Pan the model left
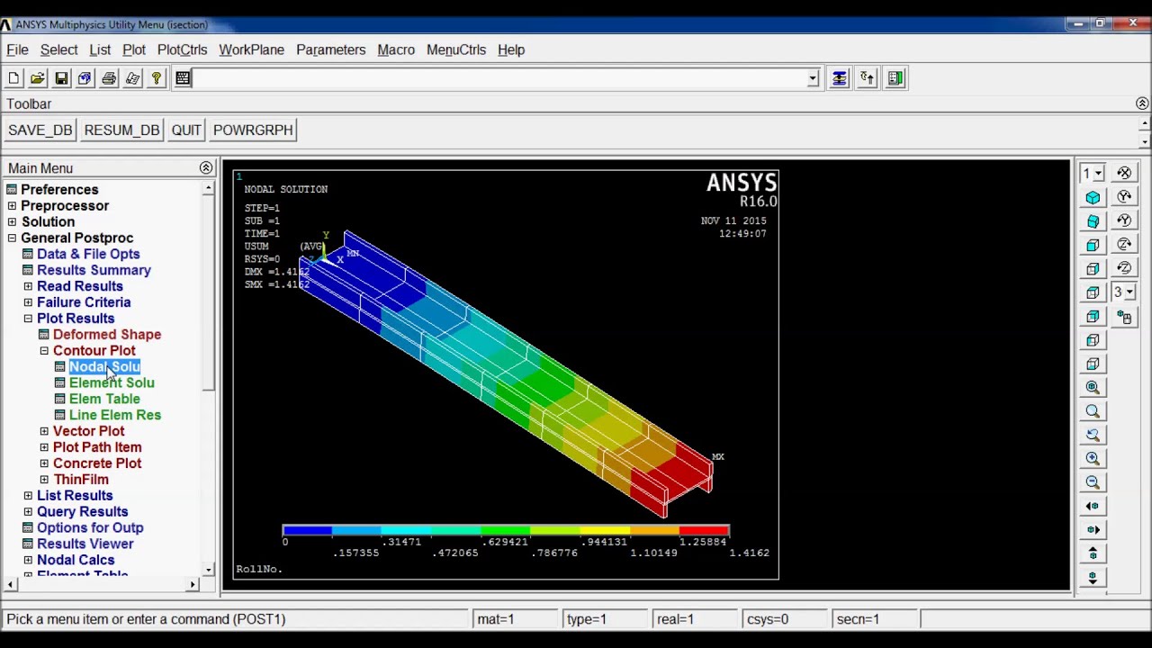The image size is (1152, 648). pyautogui.click(x=1093, y=506)
